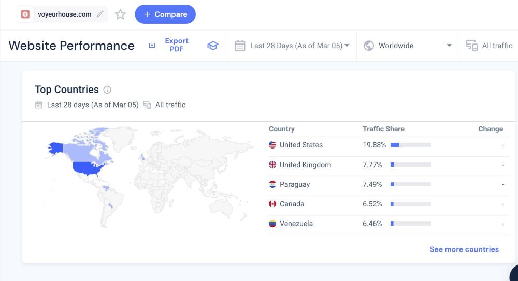Expand the Worldwide country dropdown

tap(408, 46)
